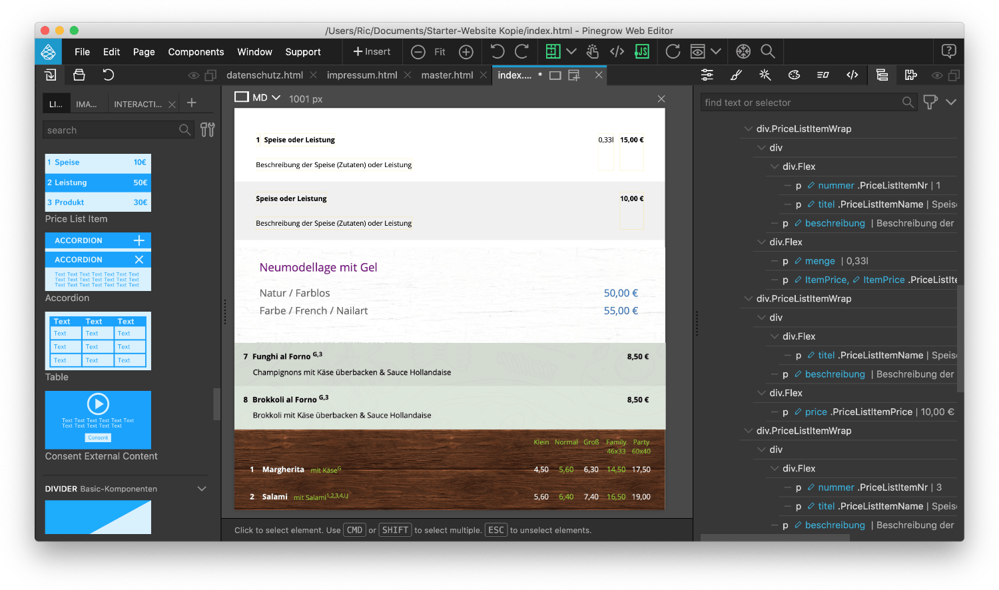Open the Edit menu
Screen dimensions: 999x590
(x=111, y=52)
